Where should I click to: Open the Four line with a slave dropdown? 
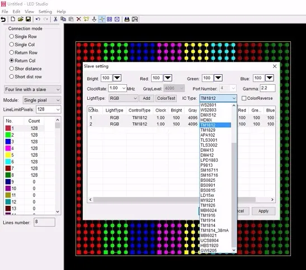[32, 89]
